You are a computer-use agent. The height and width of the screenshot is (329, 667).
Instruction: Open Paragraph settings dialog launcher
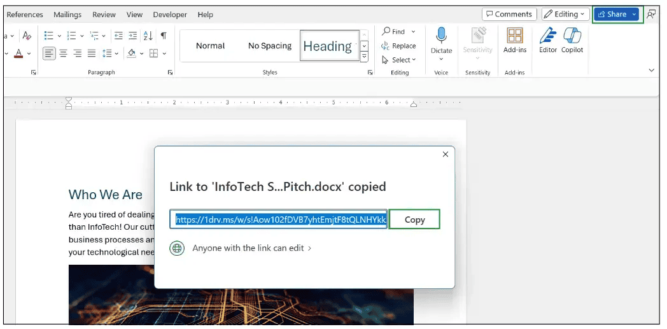pos(170,73)
